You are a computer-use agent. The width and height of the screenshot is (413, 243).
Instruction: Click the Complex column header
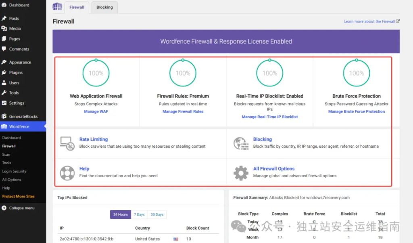click(x=280, y=214)
